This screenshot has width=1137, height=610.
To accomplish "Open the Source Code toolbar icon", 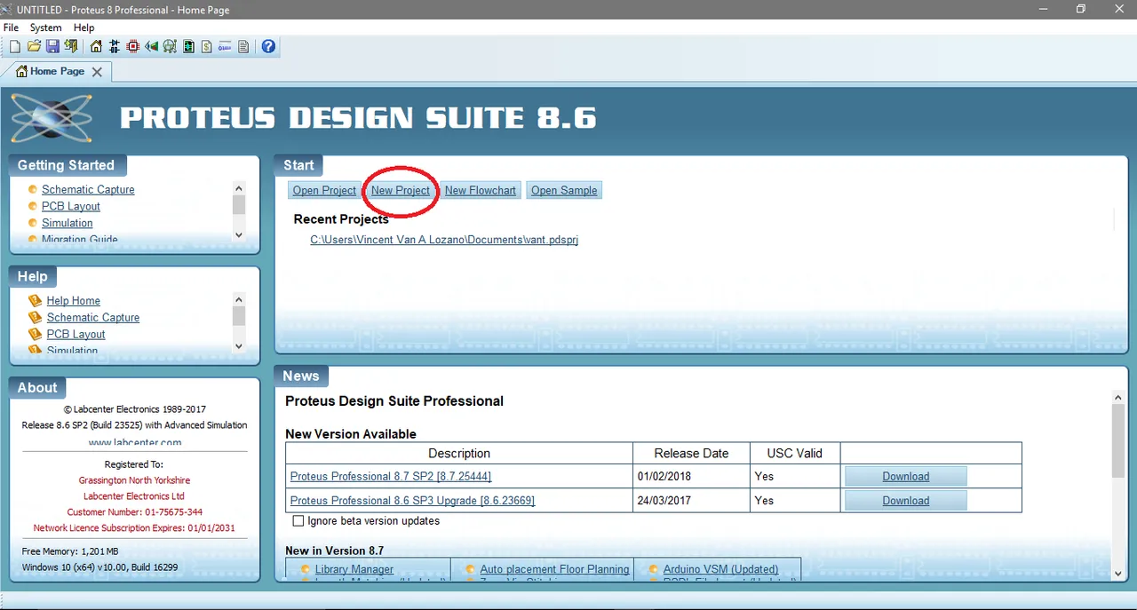I will (225, 46).
